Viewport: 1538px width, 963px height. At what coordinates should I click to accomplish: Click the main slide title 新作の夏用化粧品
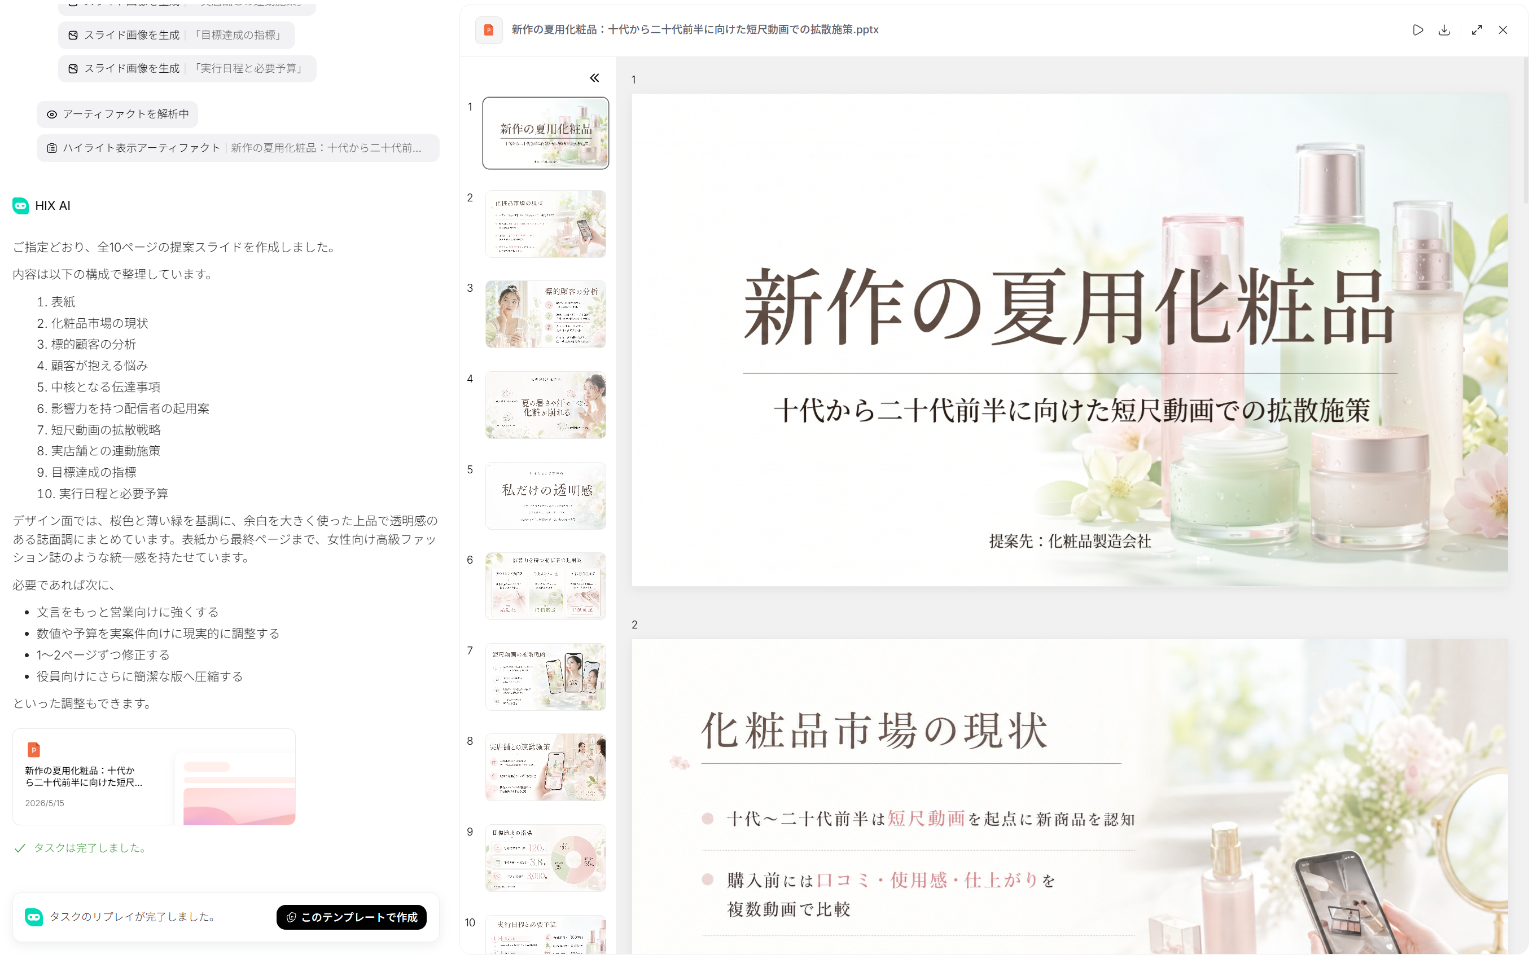tap(1070, 306)
